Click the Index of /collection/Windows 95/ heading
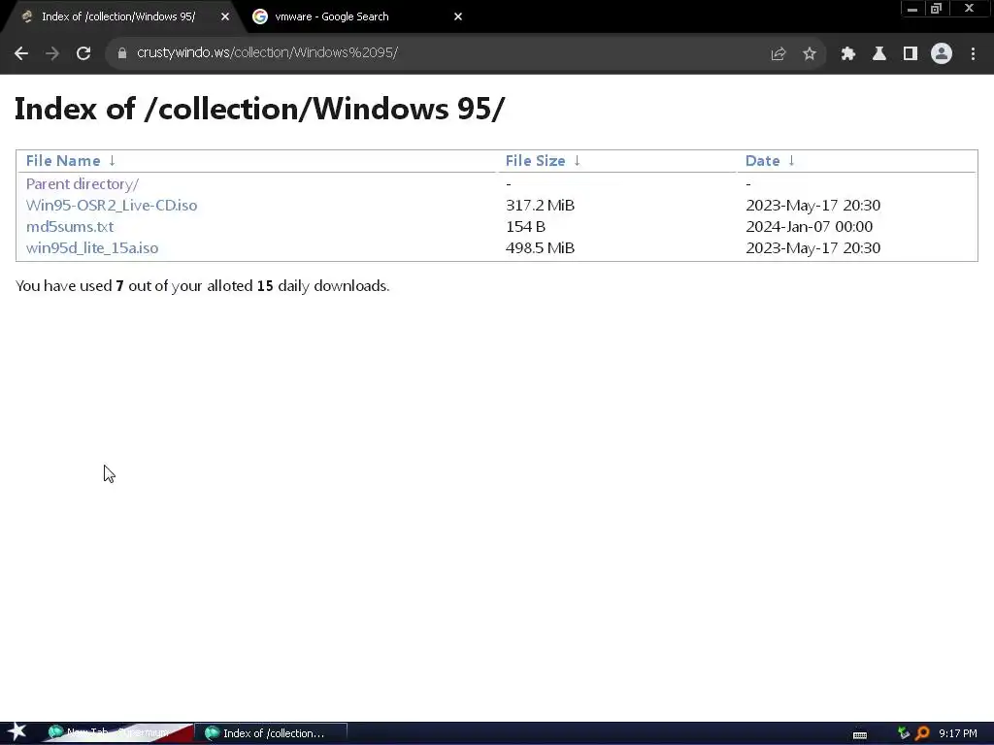 click(x=259, y=109)
